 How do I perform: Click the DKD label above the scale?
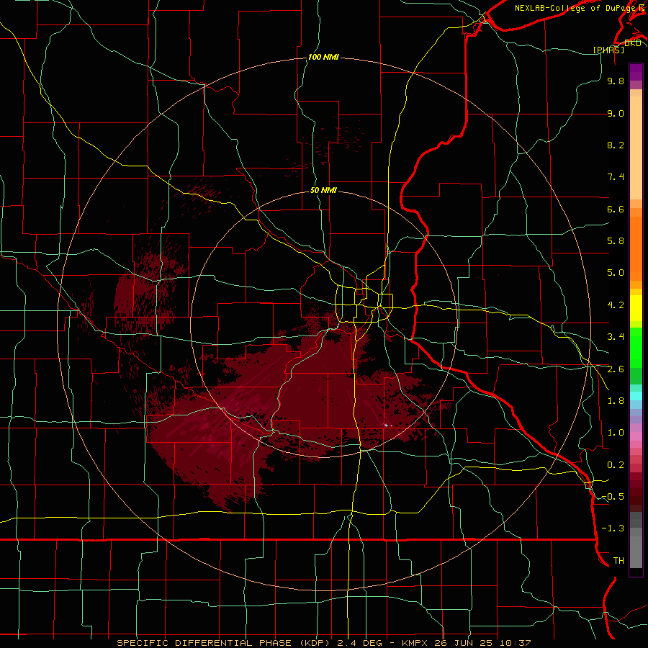[x=633, y=43]
